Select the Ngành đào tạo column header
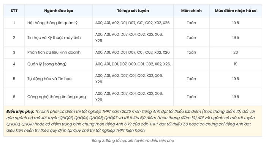This screenshot has width=266, height=145. (x=59, y=11)
